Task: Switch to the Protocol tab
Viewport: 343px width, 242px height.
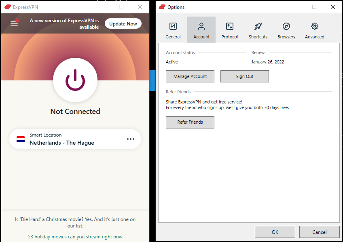Action: (x=230, y=30)
